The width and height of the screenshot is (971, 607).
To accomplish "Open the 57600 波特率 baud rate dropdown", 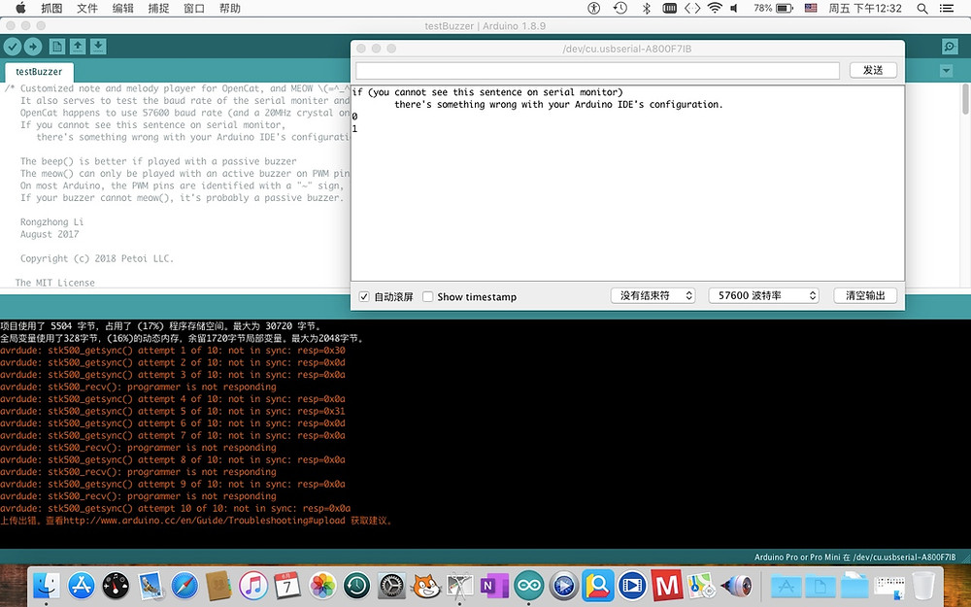I will tap(763, 296).
